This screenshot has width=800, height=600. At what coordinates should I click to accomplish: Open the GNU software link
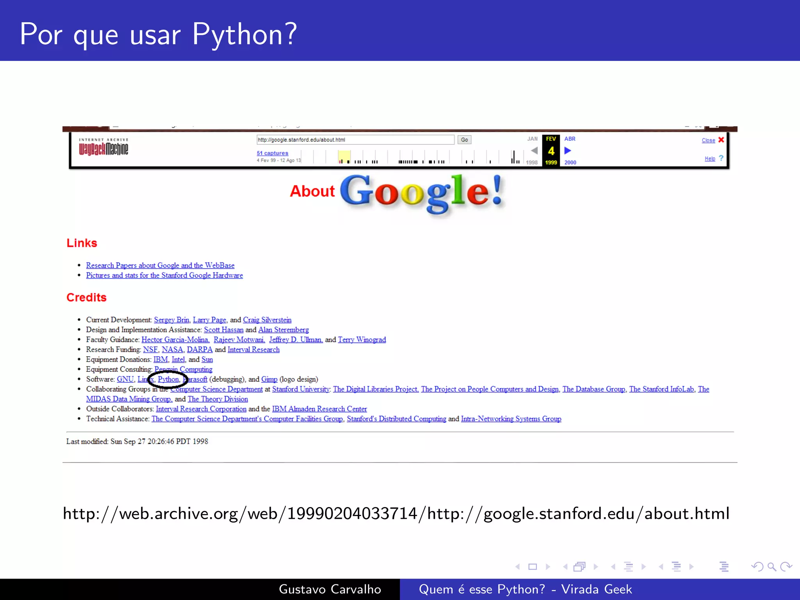(x=125, y=379)
